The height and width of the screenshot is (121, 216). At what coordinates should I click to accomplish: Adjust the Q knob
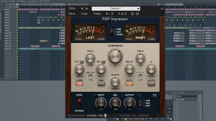click(151, 69)
